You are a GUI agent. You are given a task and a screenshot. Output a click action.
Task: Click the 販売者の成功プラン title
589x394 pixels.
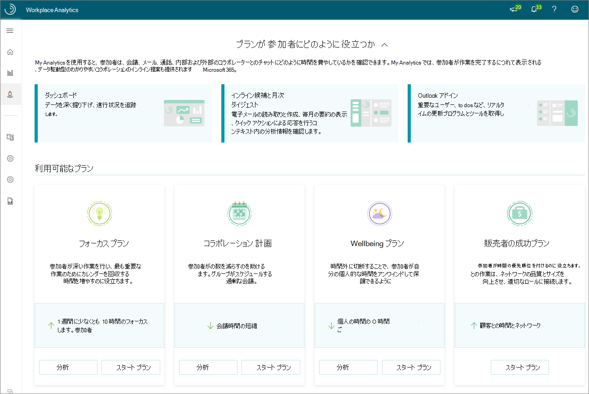[517, 243]
